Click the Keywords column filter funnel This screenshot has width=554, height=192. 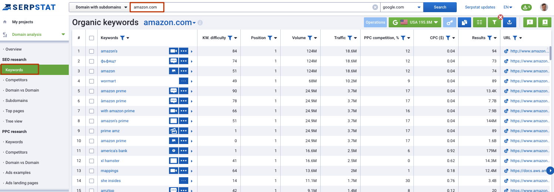click(x=122, y=38)
